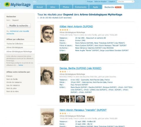Click Kléber Henri Antonin DUPOND portrait photo
This screenshot has height=127, width=141.
pyautogui.click(x=47, y=34)
